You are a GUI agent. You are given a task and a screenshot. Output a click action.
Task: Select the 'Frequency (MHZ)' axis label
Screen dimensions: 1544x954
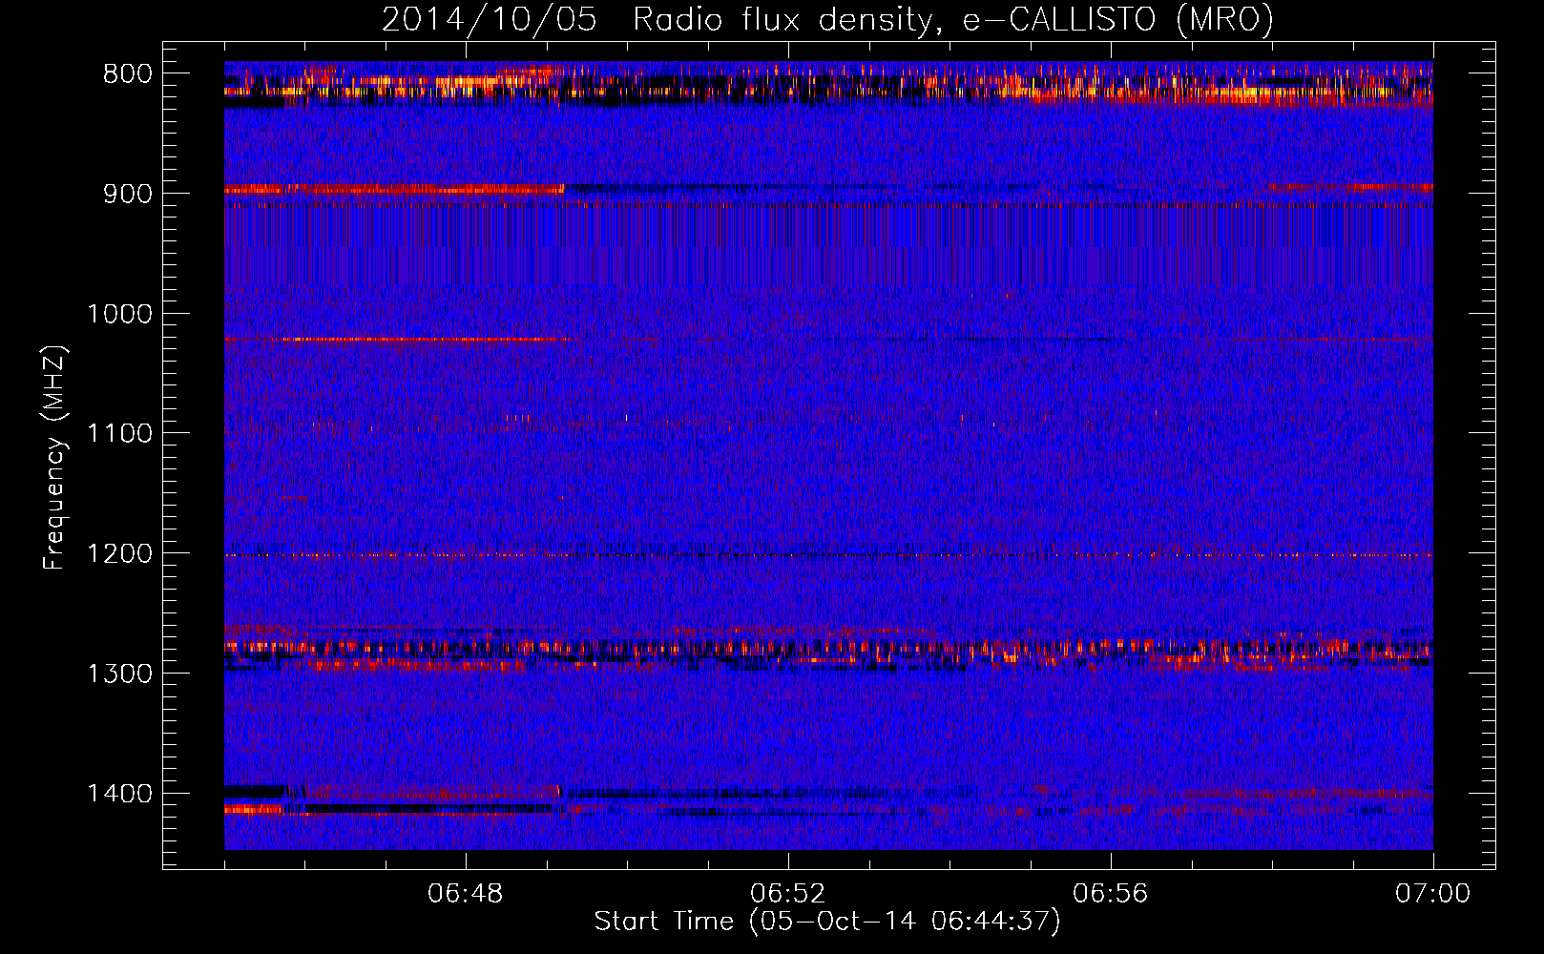[54, 458]
